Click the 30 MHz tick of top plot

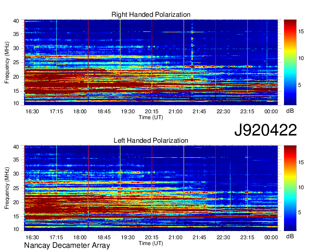pyautogui.click(x=16, y=48)
